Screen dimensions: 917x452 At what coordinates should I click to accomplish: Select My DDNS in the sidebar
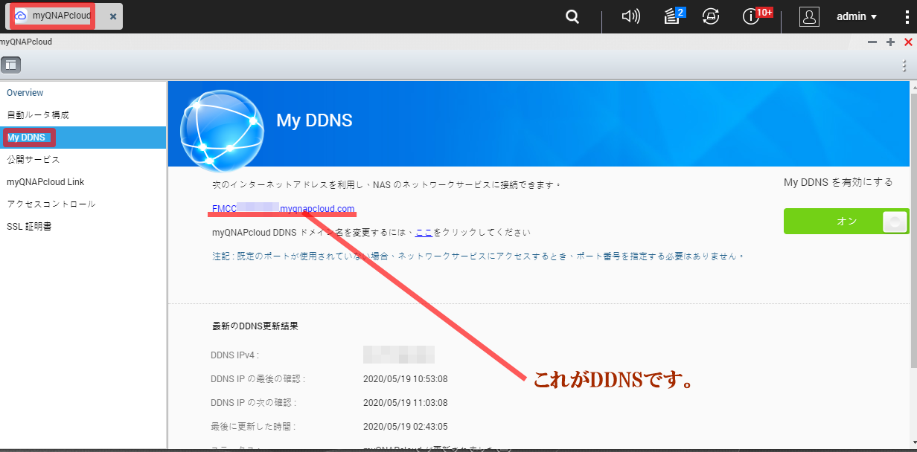pos(83,138)
